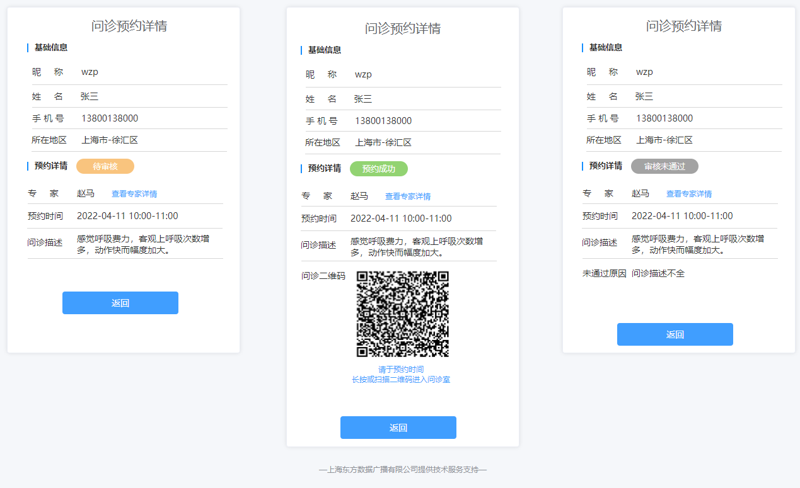Click the blue 基础信息 section marker on right card
Image resolution: width=800 pixels, height=488 pixels.
point(583,47)
